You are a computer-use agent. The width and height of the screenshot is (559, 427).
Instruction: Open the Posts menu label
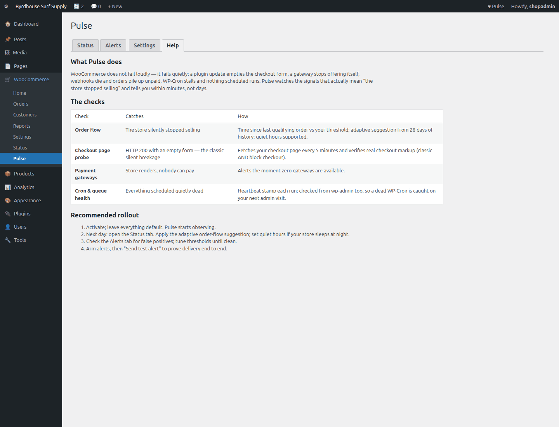pos(20,40)
